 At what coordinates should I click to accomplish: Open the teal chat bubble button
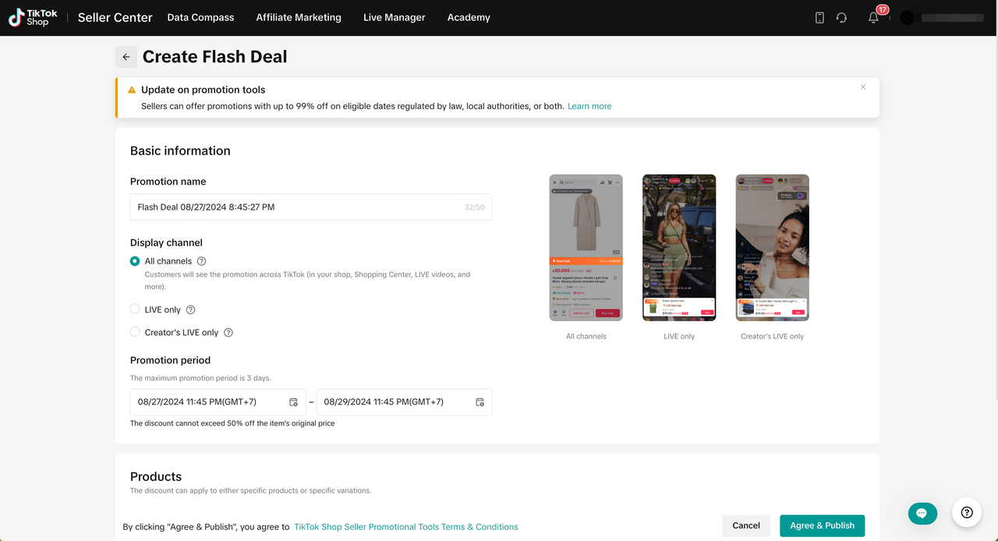click(x=922, y=513)
